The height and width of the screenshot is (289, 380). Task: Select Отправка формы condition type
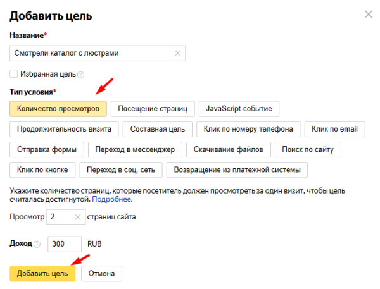pos(46,150)
